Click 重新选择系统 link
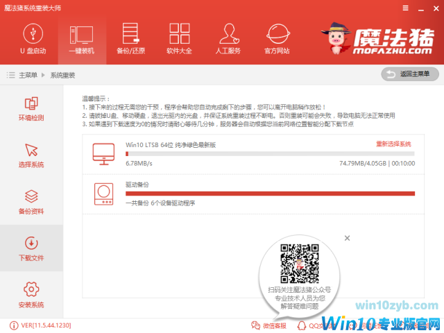The width and height of the screenshot is (444, 333). click(393, 144)
